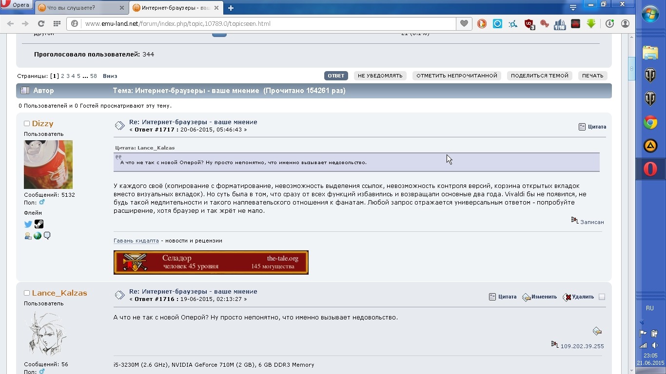Image resolution: width=666 pixels, height=374 pixels.
Task: Click the dark red square extension icon
Action: tap(575, 23)
